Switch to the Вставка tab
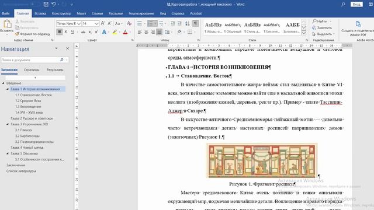This screenshot has width=374, height=210. click(x=40, y=13)
